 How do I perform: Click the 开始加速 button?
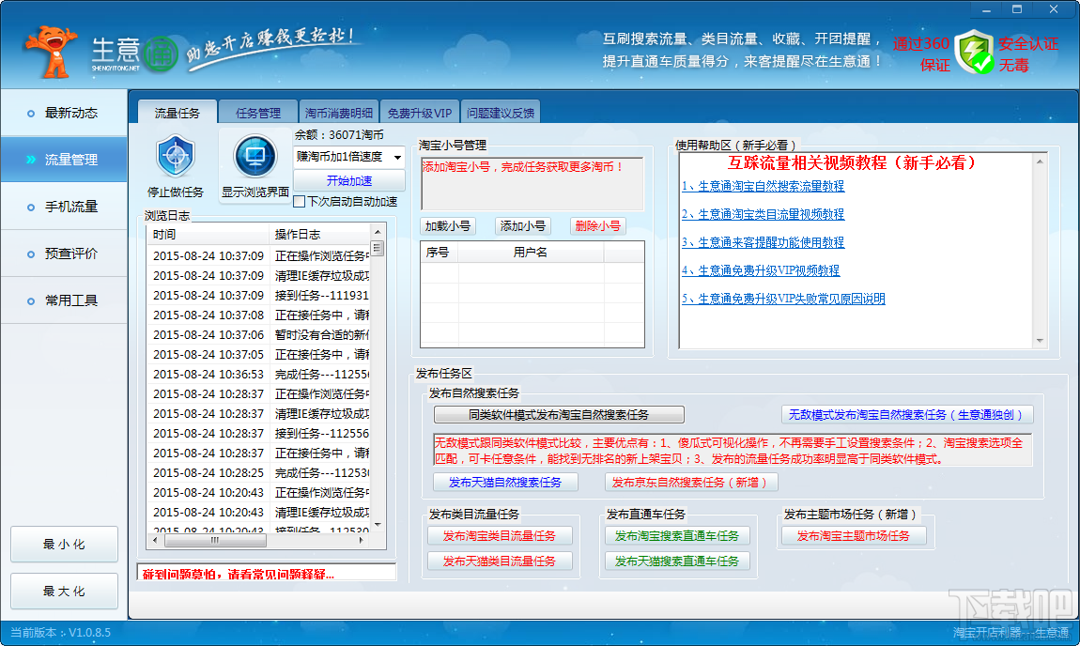click(348, 180)
